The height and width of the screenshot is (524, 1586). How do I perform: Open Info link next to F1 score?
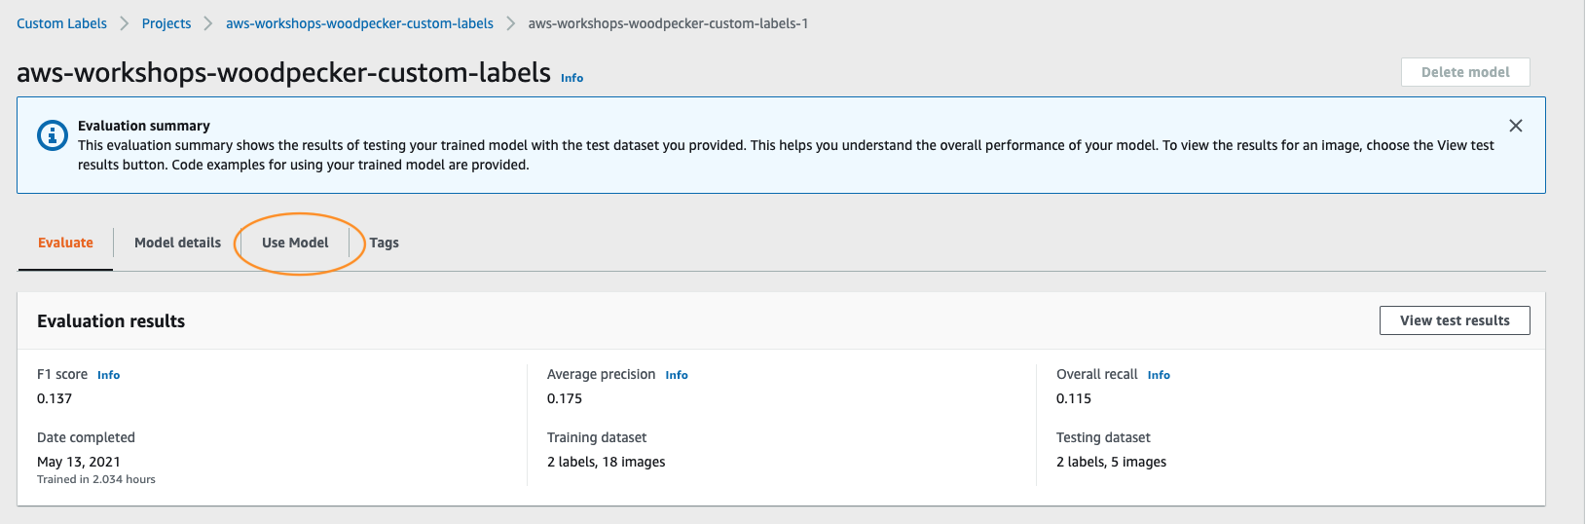pos(109,375)
